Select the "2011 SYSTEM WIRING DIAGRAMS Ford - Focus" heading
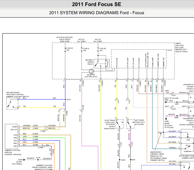194x170 pixels. tap(96, 13)
